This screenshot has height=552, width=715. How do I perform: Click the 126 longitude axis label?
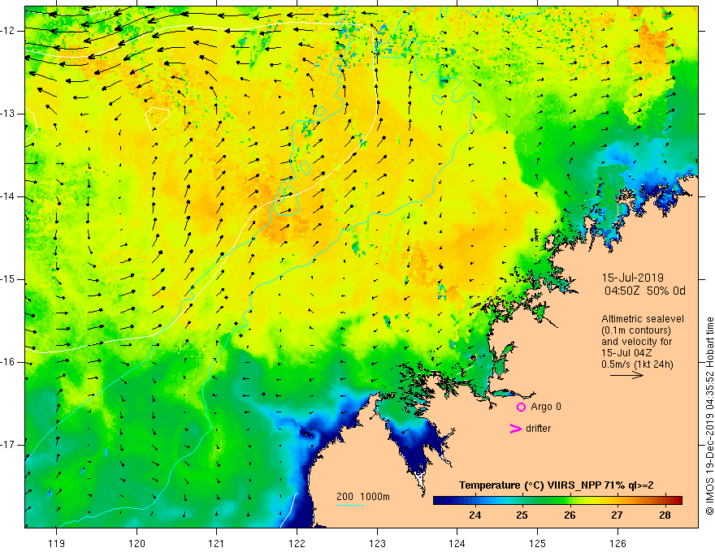point(617,543)
